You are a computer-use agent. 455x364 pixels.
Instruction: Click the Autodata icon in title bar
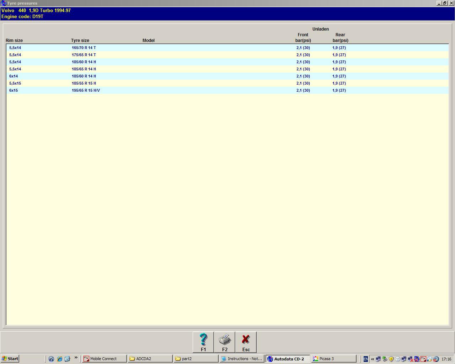(4, 3)
